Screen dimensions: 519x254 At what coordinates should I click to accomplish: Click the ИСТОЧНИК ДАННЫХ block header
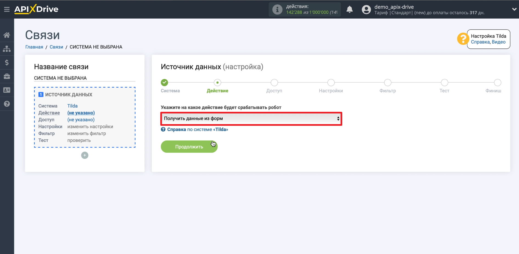coord(69,95)
